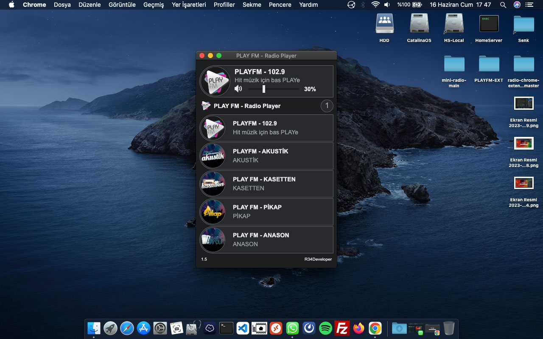The height and width of the screenshot is (339, 543).
Task: Click the AKUSTİK station round logo
Action: [x=213, y=156]
